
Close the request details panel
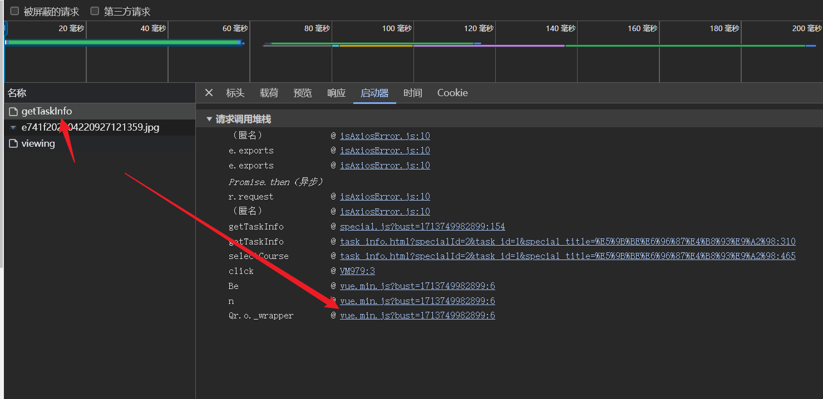pyautogui.click(x=209, y=93)
